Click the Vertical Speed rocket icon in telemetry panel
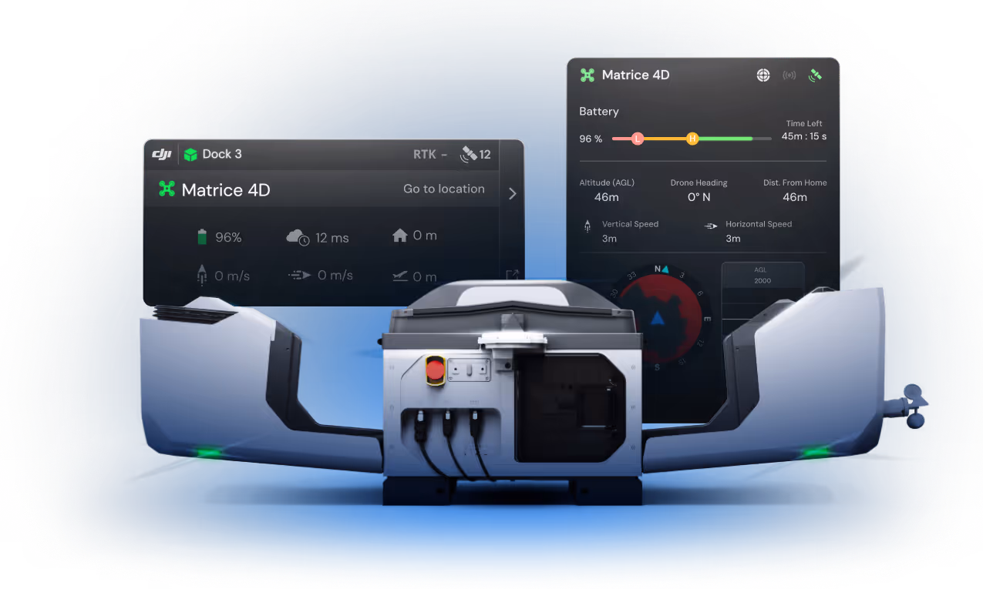The image size is (983, 589). [587, 226]
